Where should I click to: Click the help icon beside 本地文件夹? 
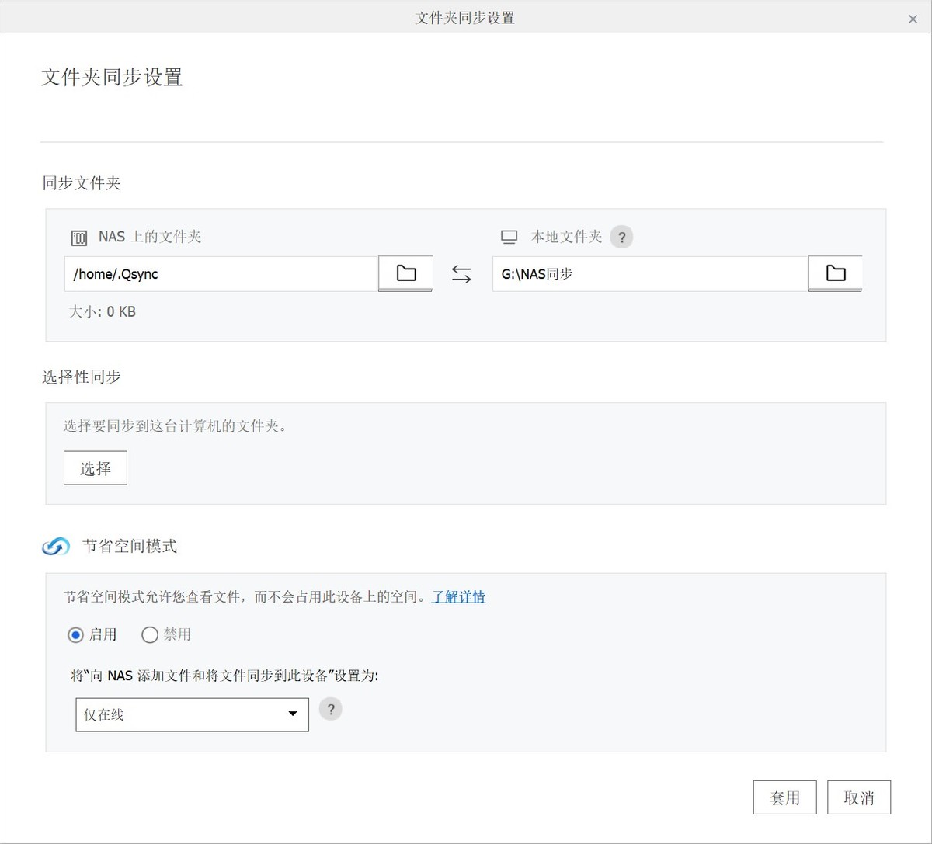[621, 237]
